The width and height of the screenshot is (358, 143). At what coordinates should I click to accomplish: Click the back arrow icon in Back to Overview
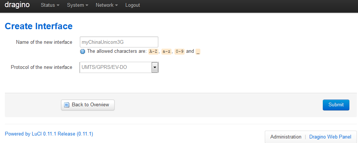pyautogui.click(x=66, y=105)
